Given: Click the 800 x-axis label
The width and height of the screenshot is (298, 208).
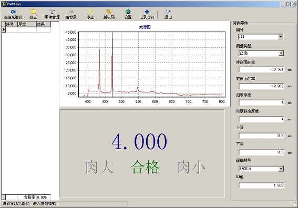Looking at the screenshot, I should click(222, 101).
